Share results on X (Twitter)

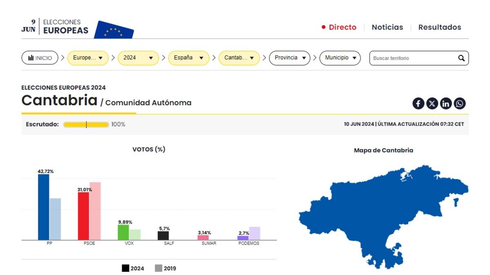coord(432,103)
